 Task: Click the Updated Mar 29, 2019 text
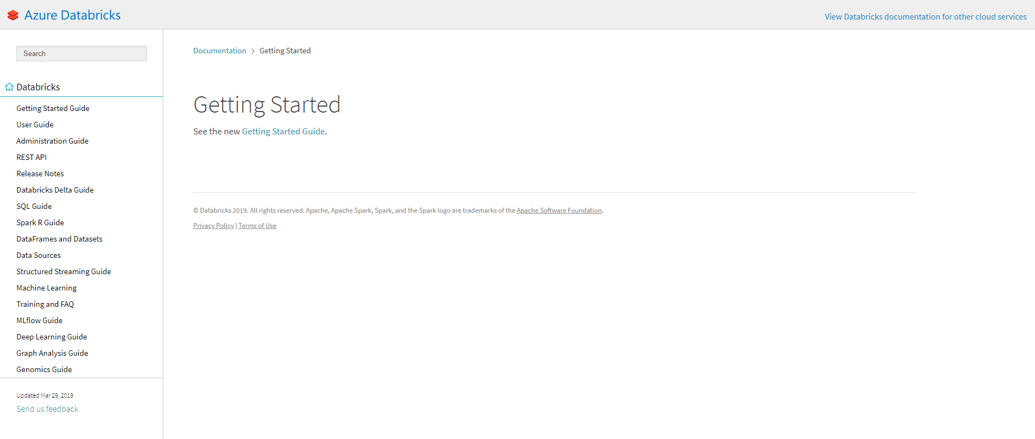[45, 395]
